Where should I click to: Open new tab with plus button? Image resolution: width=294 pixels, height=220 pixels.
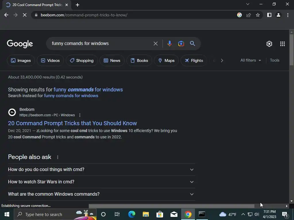pos(78,5)
